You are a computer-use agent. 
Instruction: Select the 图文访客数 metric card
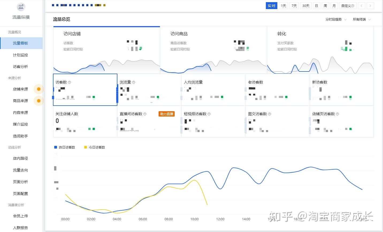pos(278,121)
